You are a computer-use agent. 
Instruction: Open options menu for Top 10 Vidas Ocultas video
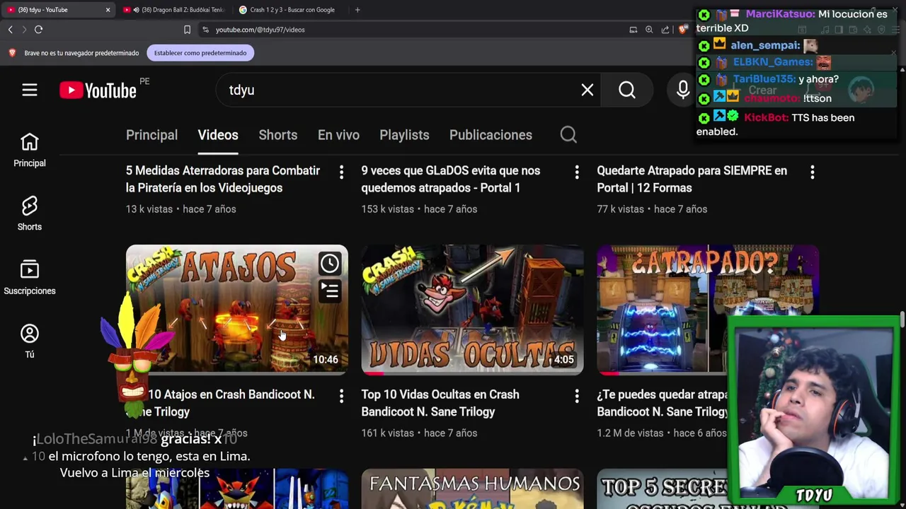pyautogui.click(x=577, y=395)
